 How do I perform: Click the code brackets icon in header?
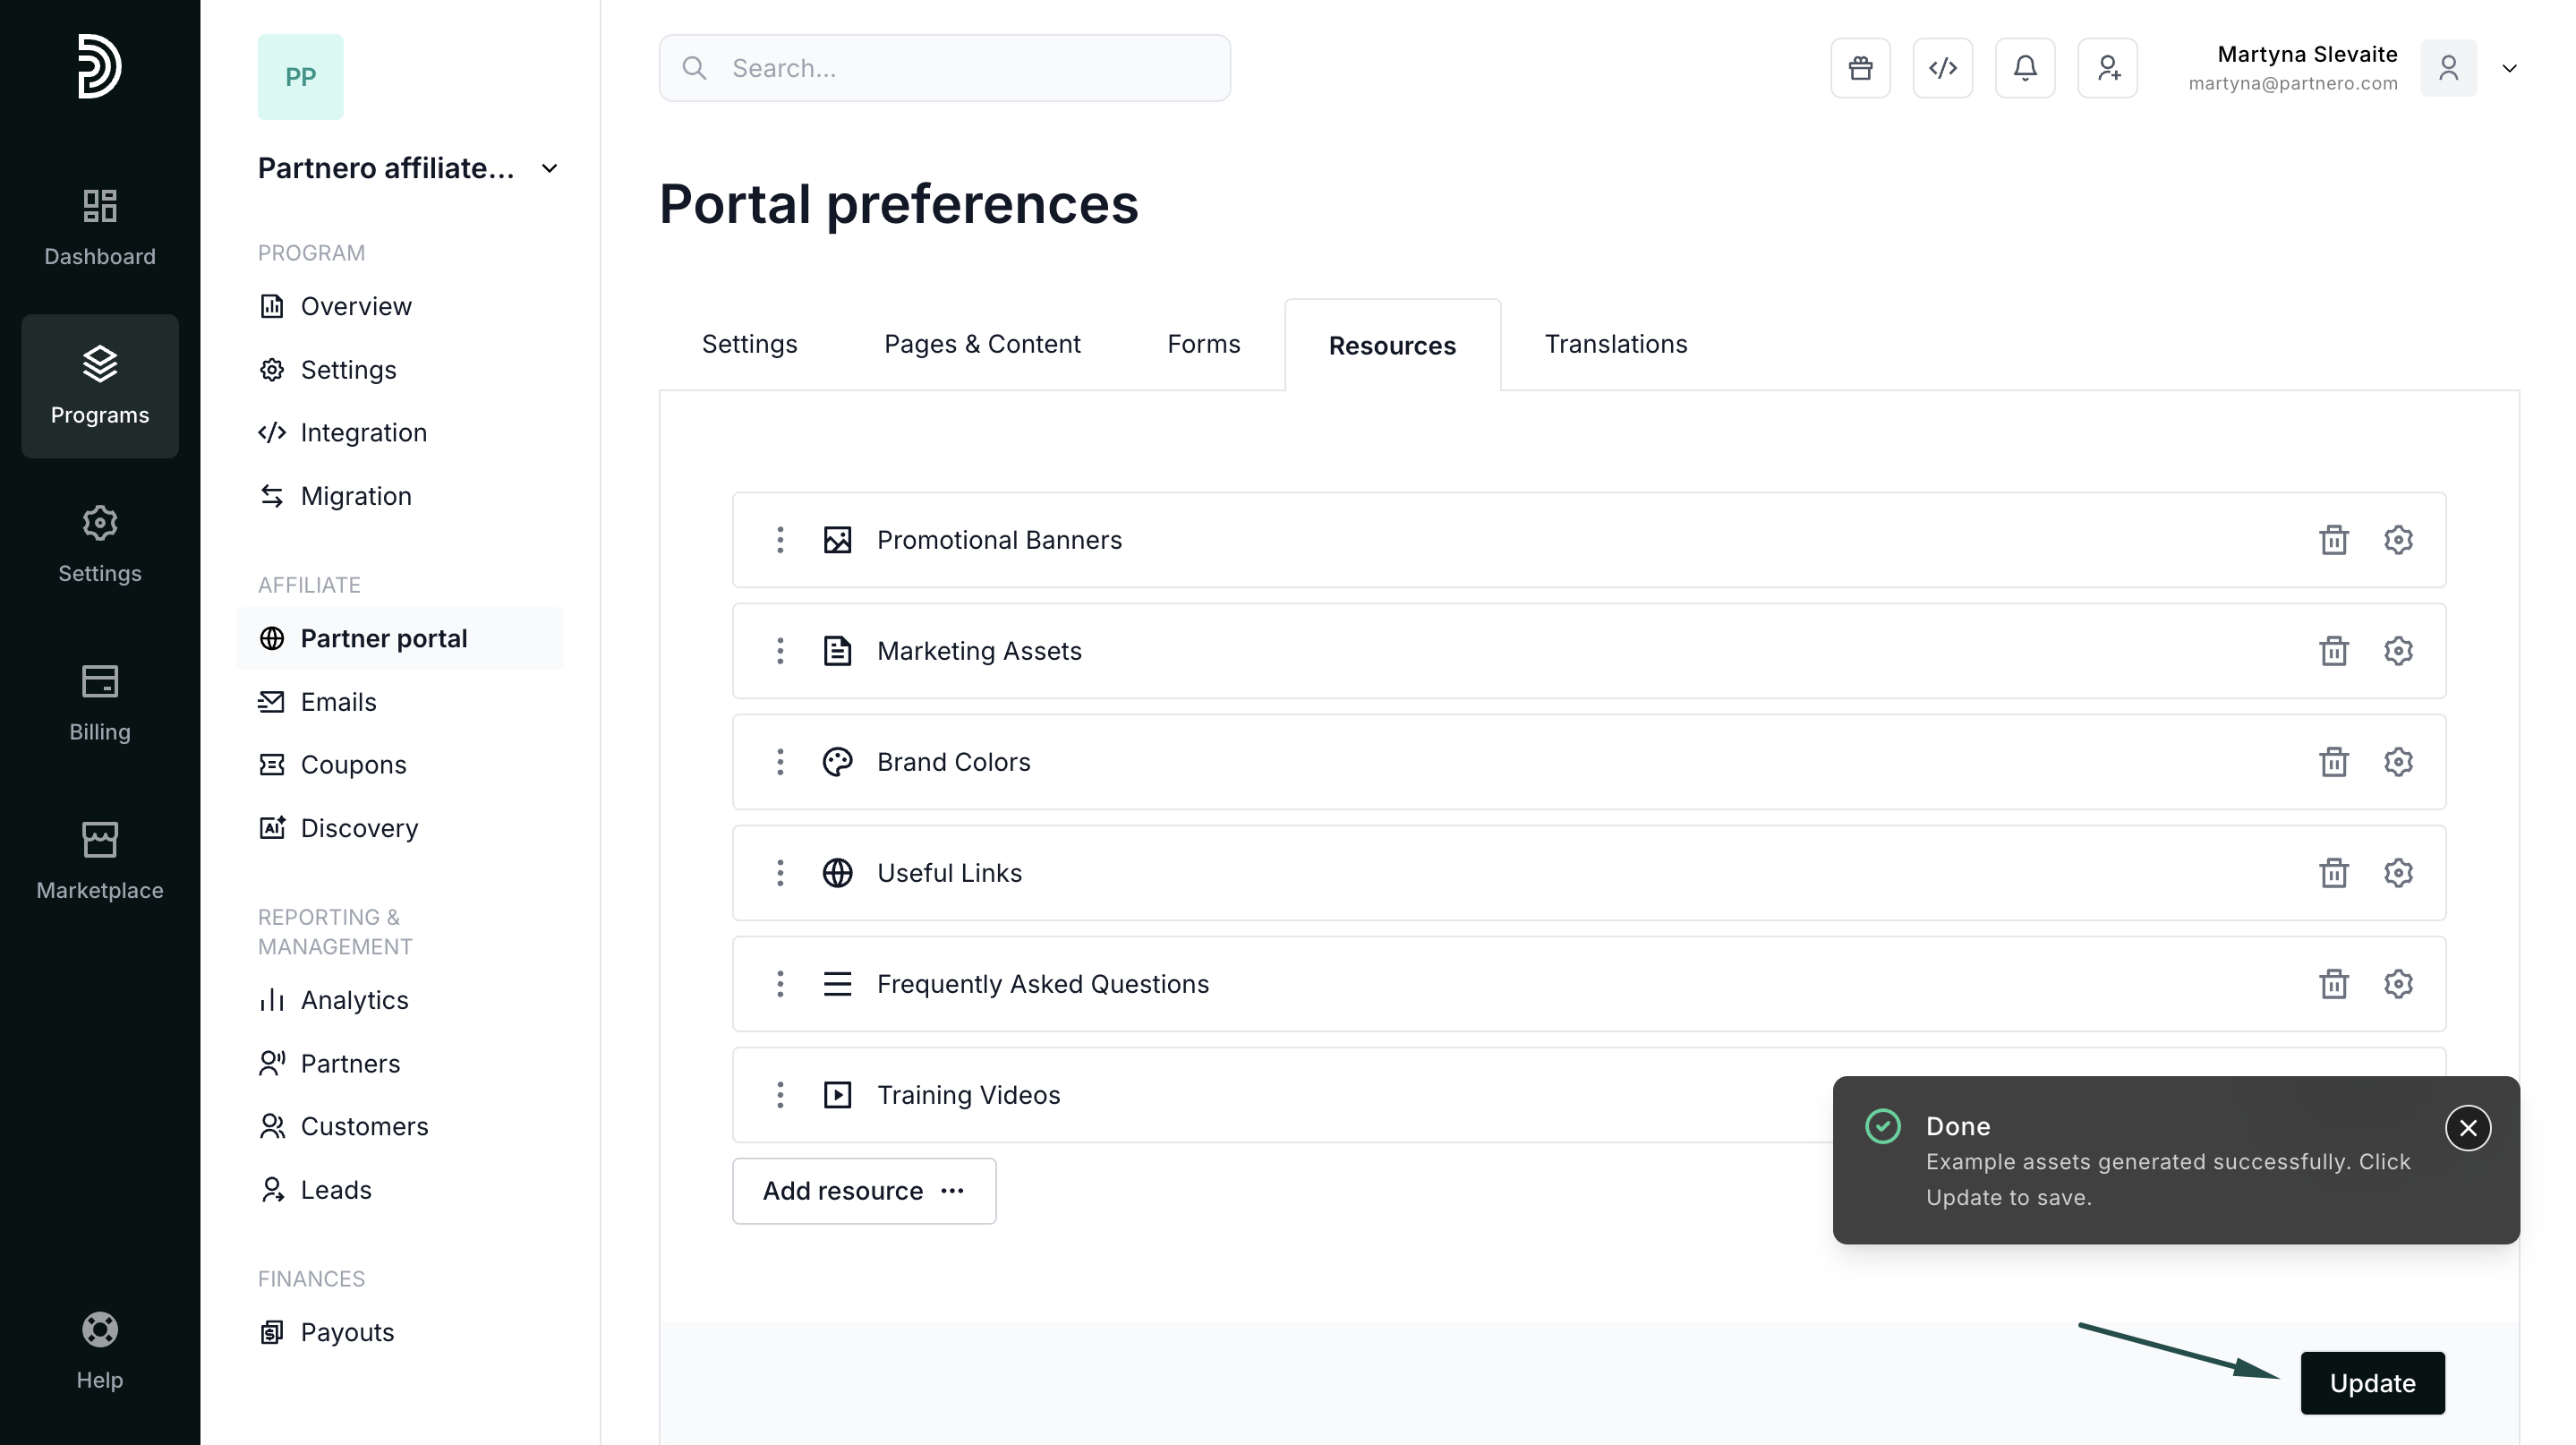tap(1942, 68)
